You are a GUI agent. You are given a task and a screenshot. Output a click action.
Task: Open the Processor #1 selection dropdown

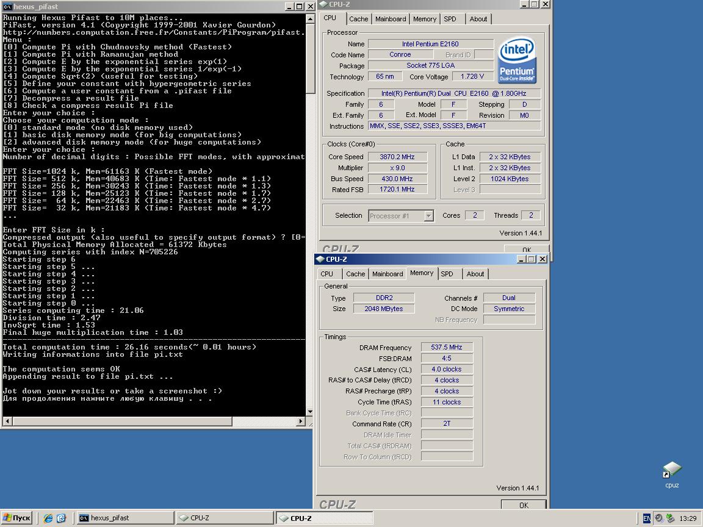(428, 215)
